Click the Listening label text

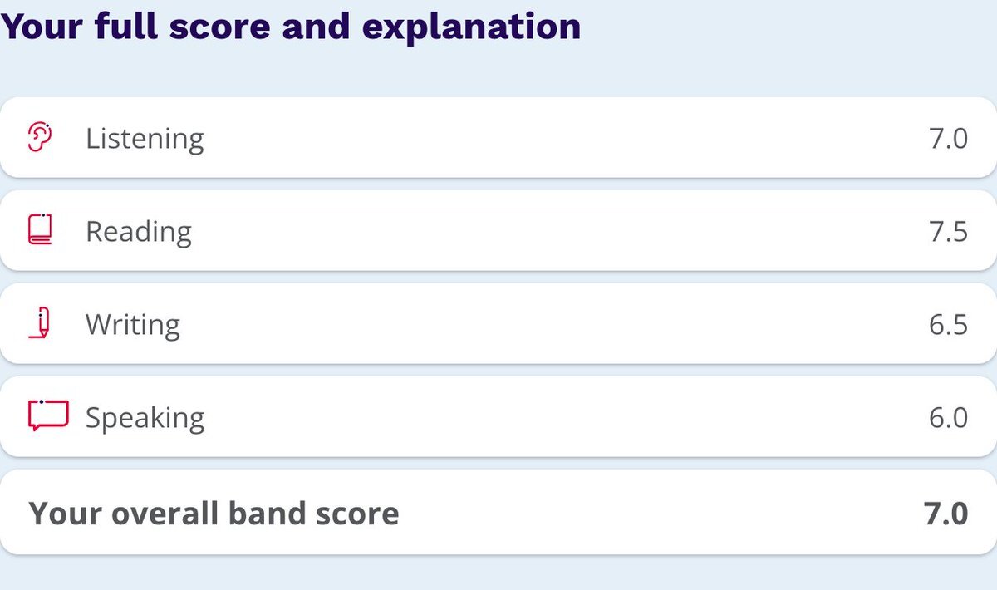pos(145,139)
